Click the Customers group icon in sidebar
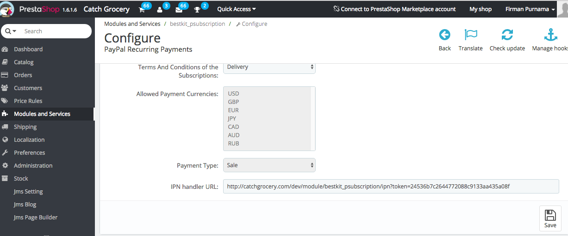 click(x=5, y=88)
